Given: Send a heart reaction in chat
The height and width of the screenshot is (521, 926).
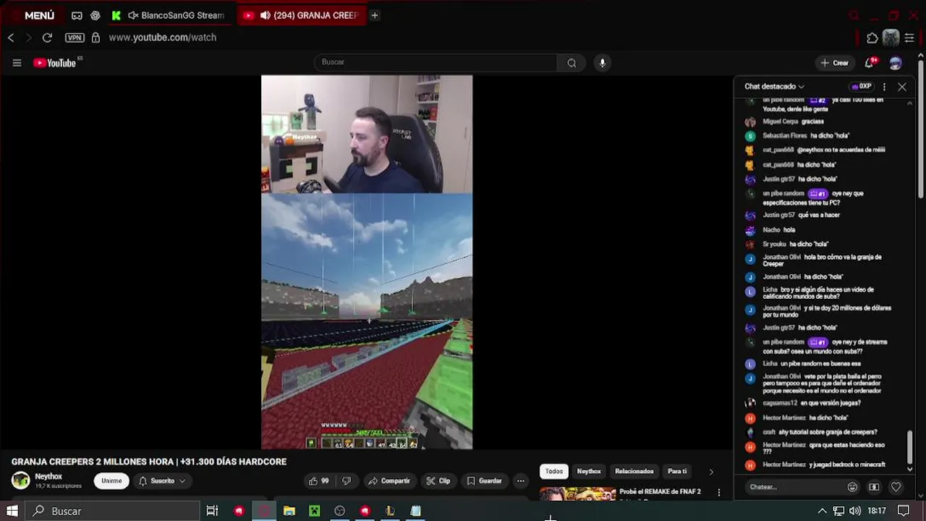Looking at the screenshot, I should click(x=896, y=487).
